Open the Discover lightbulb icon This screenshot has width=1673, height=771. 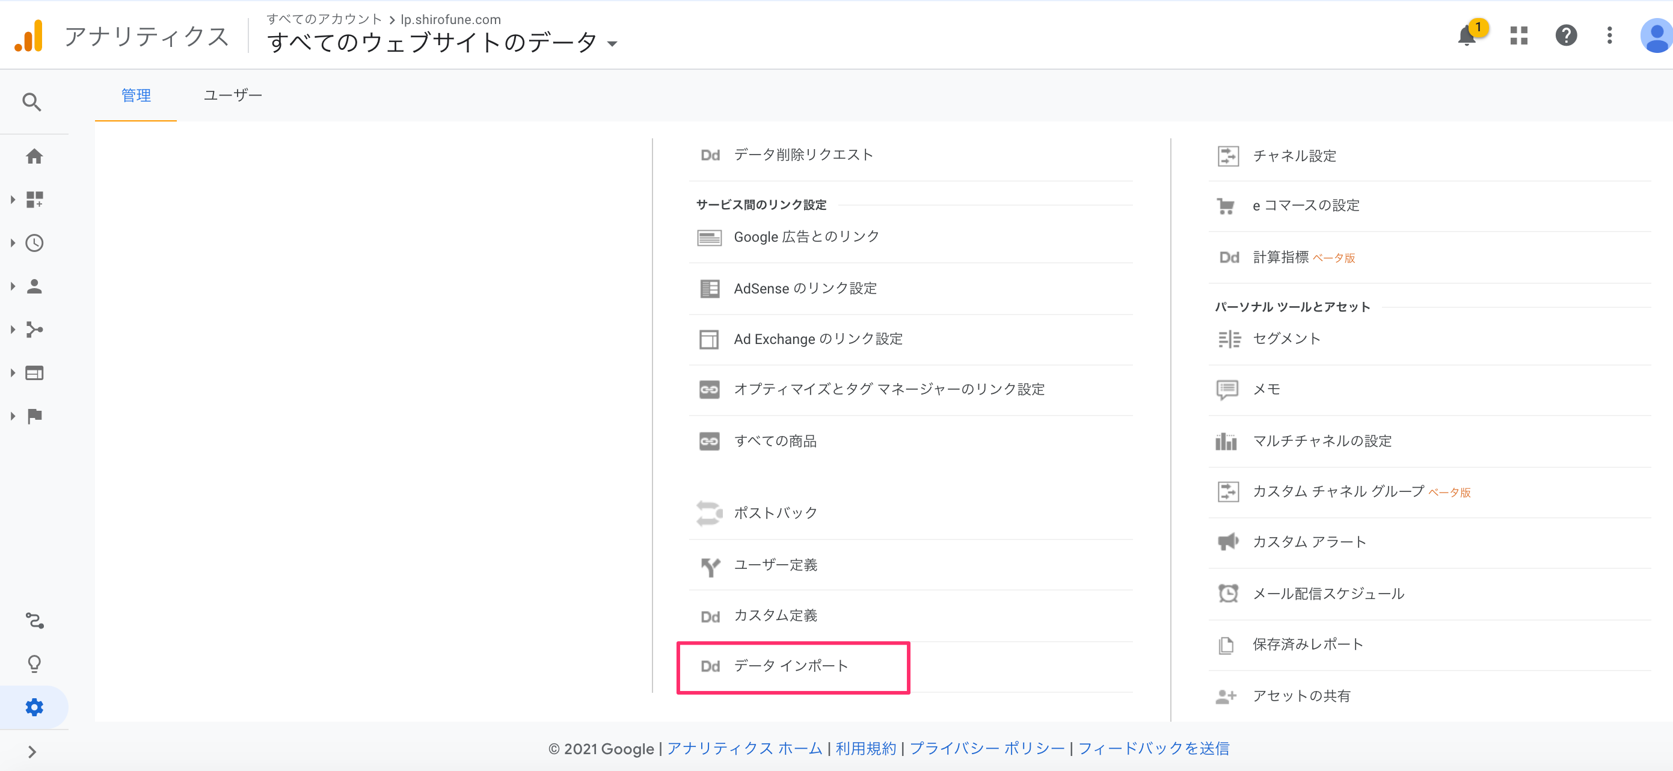point(34,663)
